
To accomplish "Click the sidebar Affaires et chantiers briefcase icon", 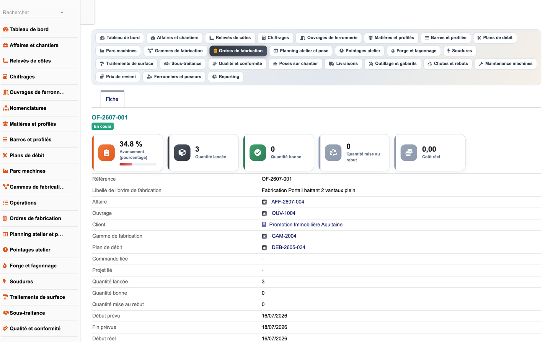I will coord(5,45).
